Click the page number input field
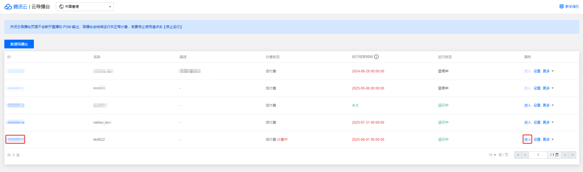The image size is (583, 172). point(538,155)
